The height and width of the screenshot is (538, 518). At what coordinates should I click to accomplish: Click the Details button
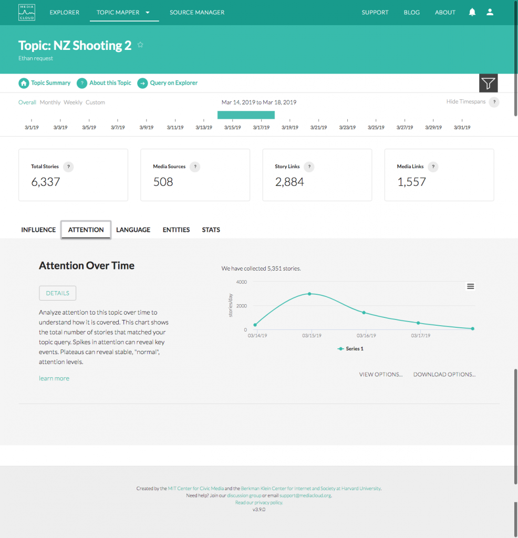point(58,293)
